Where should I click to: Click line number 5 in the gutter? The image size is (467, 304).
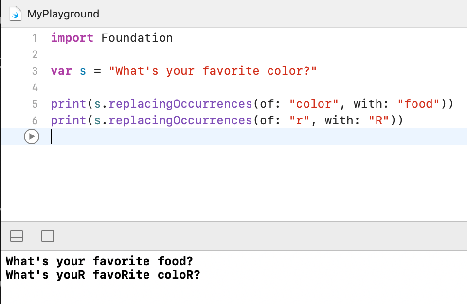point(35,104)
